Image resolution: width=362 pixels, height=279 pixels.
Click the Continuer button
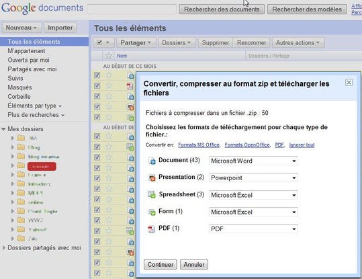click(x=161, y=264)
